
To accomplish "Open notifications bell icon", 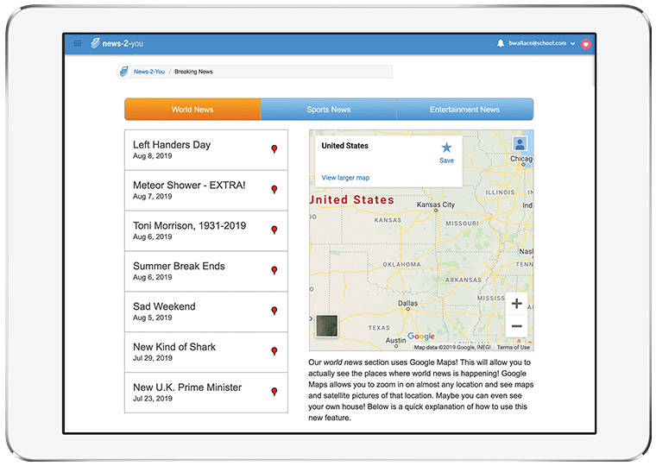I will pos(501,43).
